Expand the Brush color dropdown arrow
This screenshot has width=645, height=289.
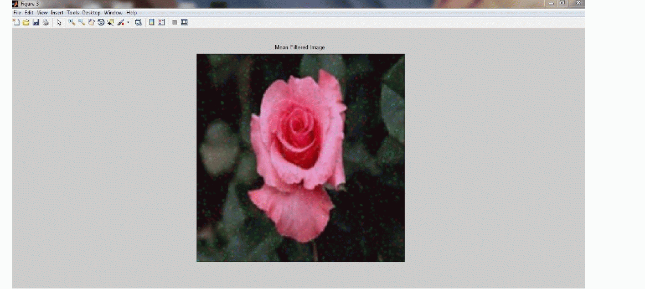click(x=128, y=23)
